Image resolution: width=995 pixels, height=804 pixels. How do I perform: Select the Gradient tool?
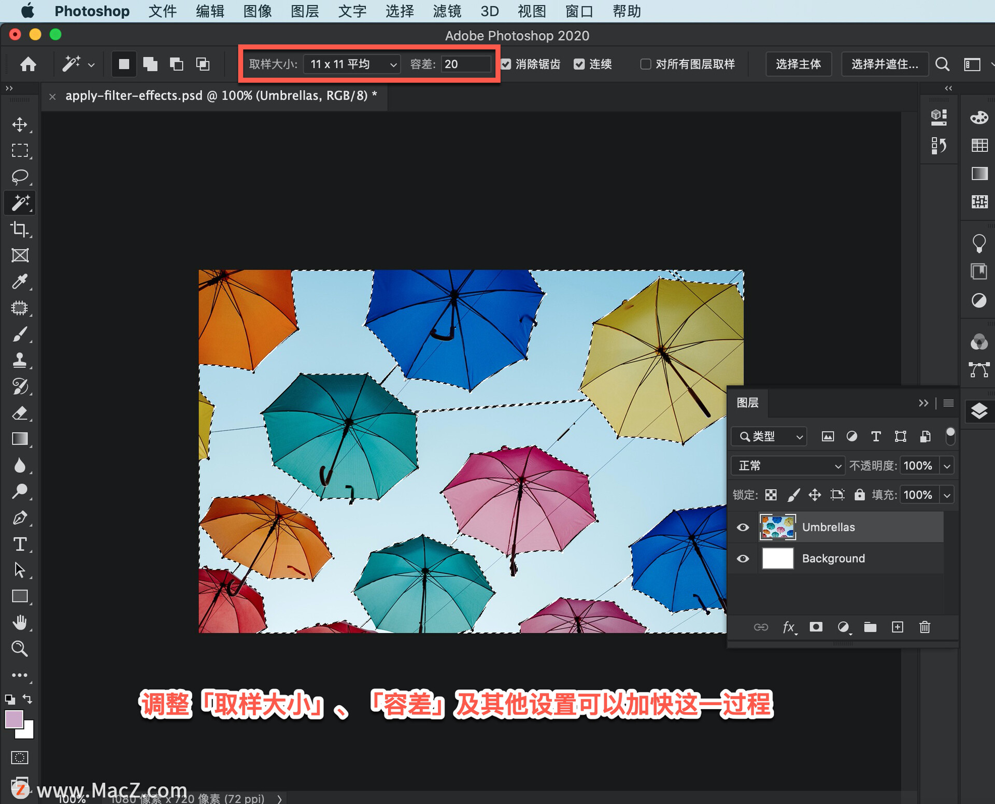point(20,439)
